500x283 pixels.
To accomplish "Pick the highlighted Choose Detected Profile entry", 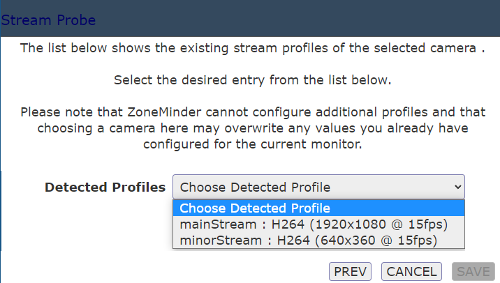I will tap(318, 208).
